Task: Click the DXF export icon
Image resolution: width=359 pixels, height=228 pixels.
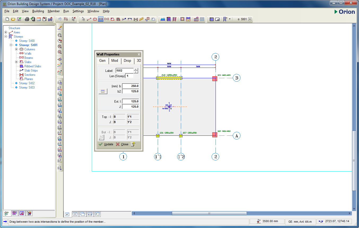Action: click(x=50, y=19)
